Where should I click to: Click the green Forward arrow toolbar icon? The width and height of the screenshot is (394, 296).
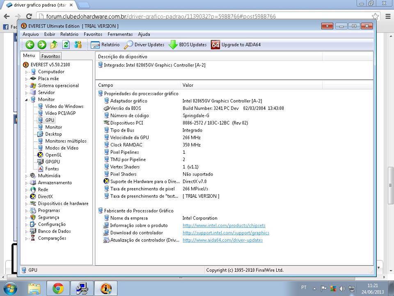pyautogui.click(x=42, y=45)
